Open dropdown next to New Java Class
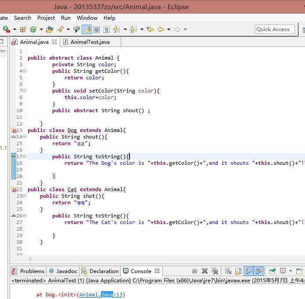Screen dimensions: 305x299 coord(41,29)
